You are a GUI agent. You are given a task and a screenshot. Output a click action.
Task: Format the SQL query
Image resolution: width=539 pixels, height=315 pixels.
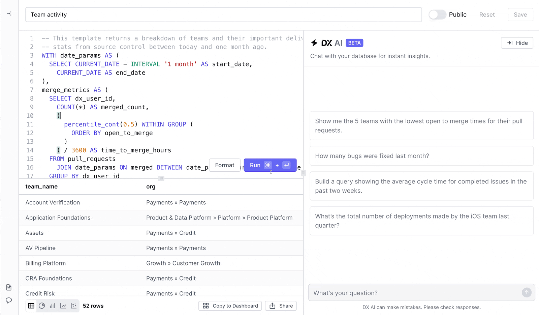click(x=225, y=165)
